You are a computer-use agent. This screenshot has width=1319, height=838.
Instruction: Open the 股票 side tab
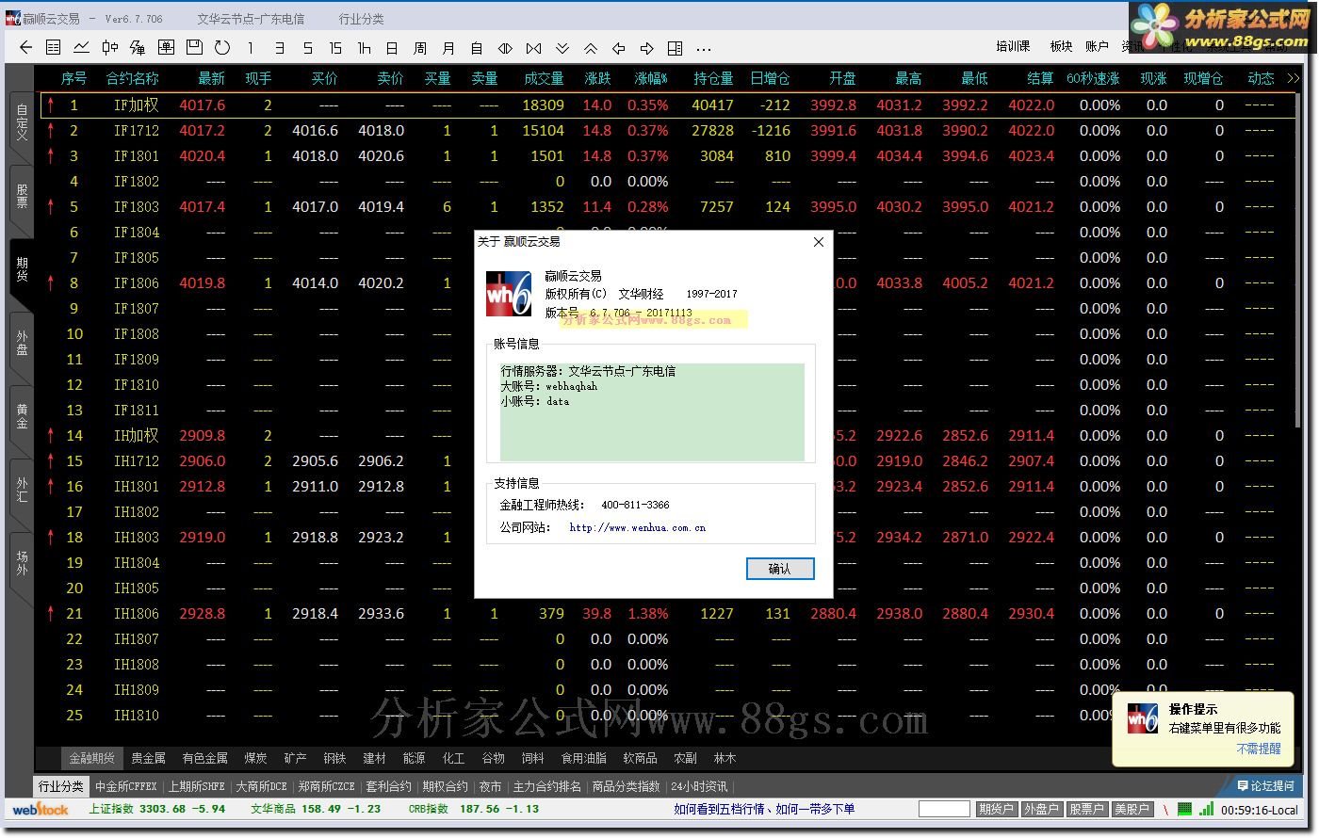click(22, 197)
